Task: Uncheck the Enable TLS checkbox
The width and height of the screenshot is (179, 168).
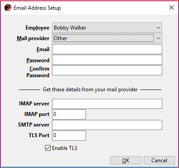Action: [x=48, y=148]
